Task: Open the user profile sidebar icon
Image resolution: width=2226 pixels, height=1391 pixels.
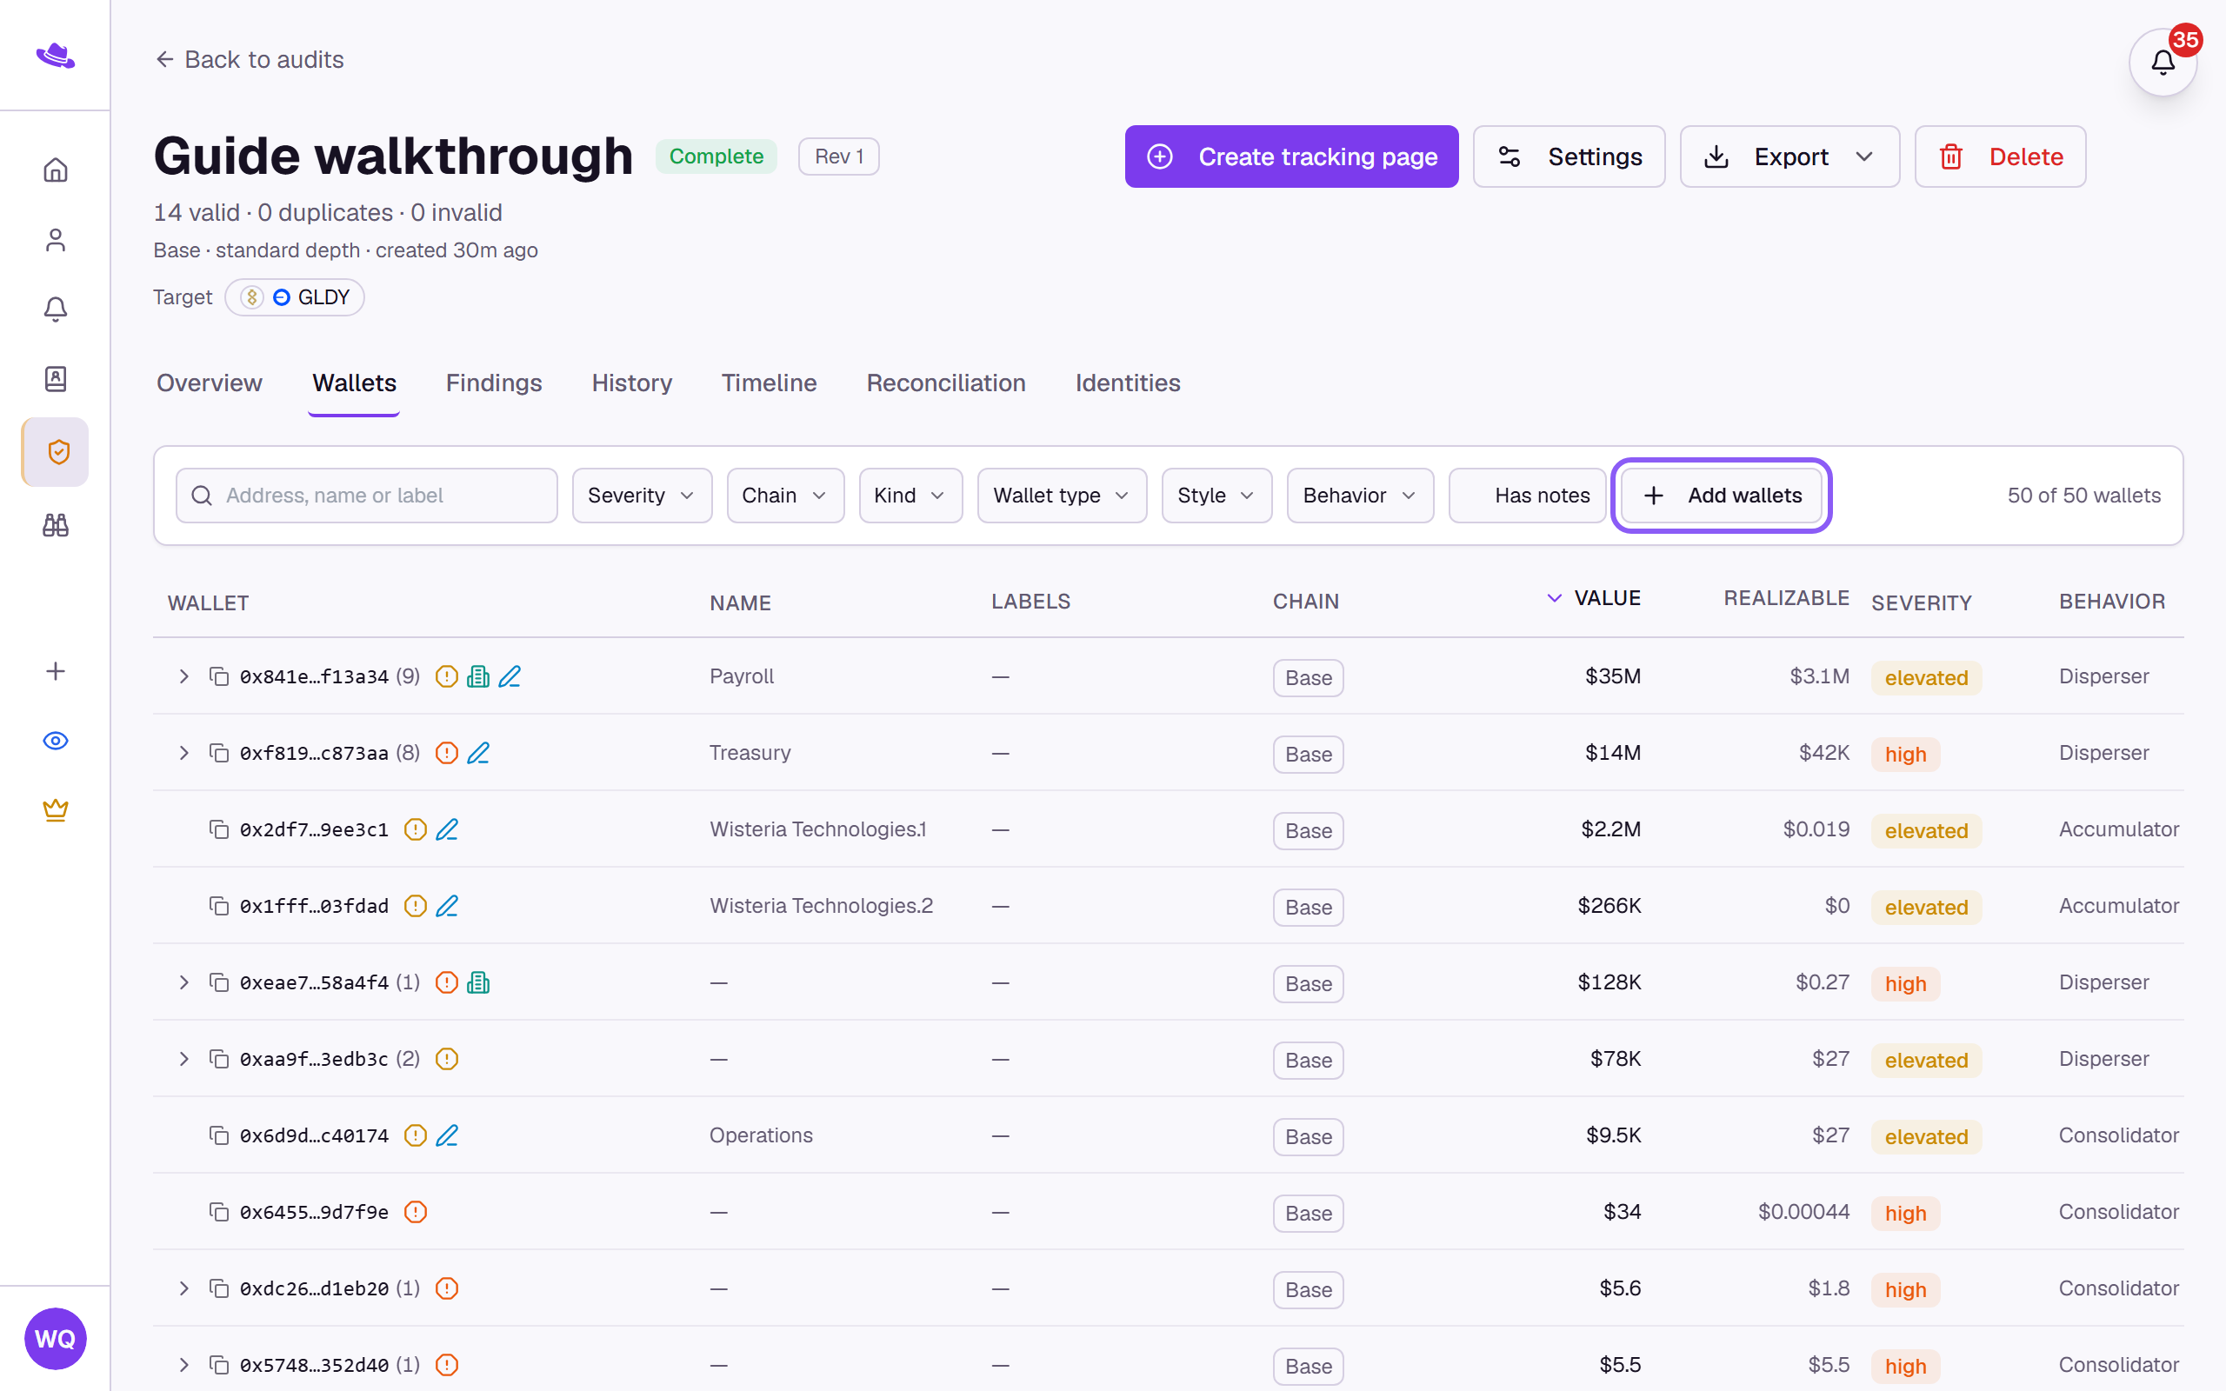Action: pos(55,240)
